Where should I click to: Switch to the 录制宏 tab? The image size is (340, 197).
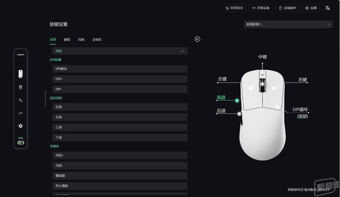pos(97,39)
